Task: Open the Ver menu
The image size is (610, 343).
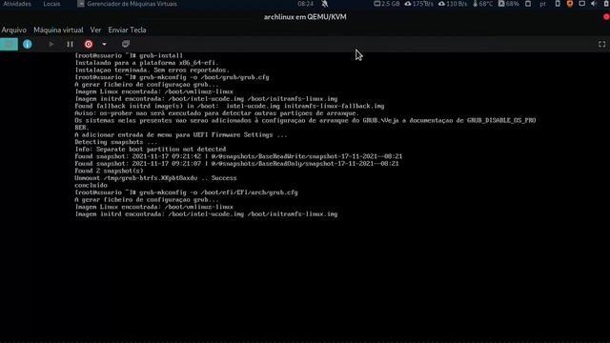Action: pyautogui.click(x=95, y=30)
